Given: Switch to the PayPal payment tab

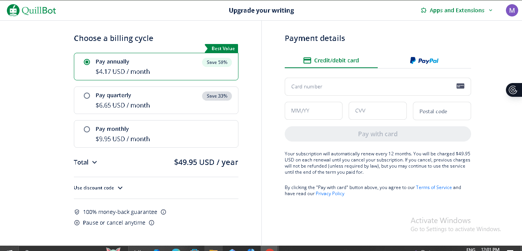Looking at the screenshot, I should [x=424, y=60].
